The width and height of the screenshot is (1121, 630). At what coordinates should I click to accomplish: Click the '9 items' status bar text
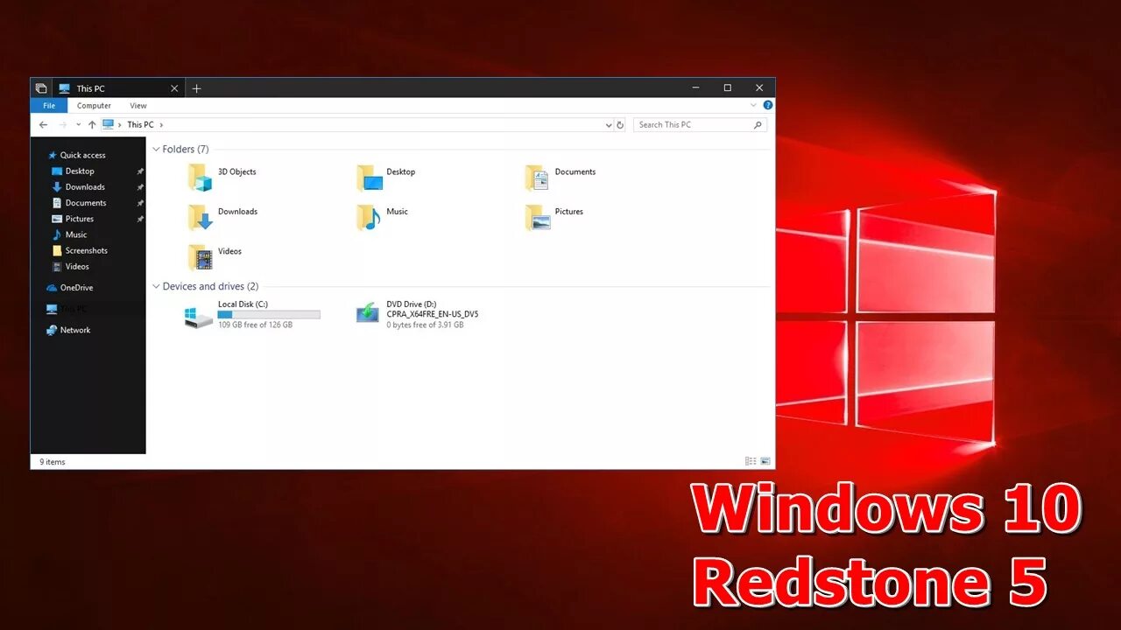click(53, 461)
